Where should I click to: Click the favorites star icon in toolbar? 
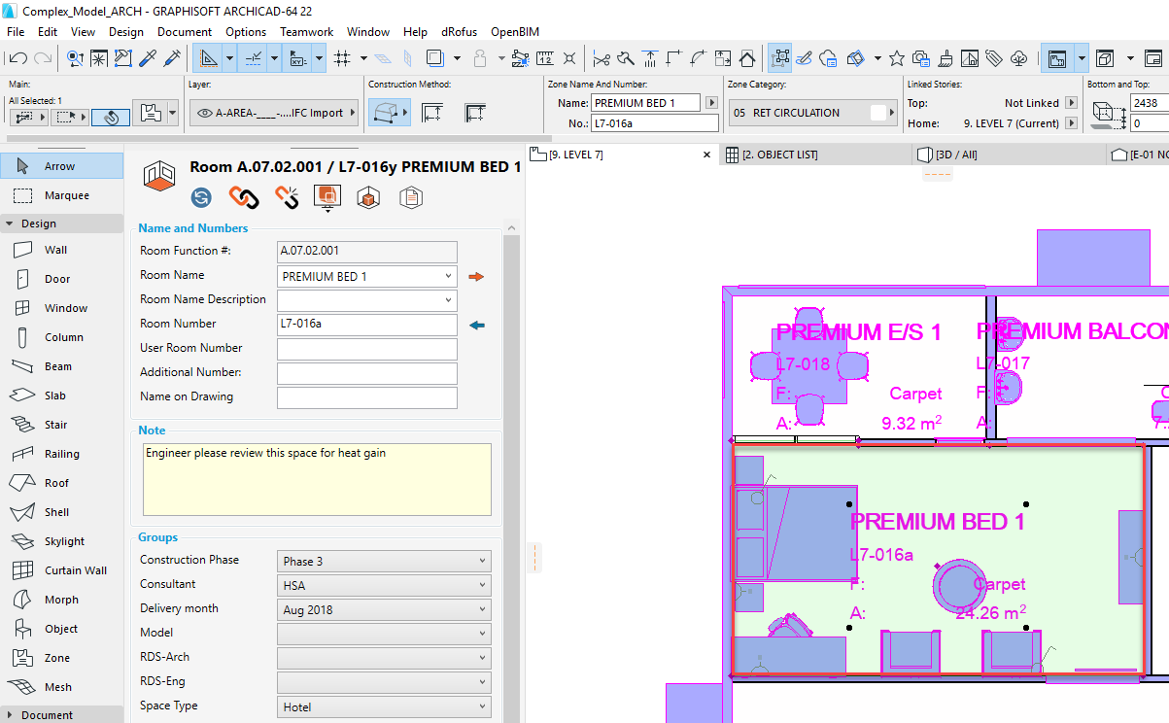896,58
